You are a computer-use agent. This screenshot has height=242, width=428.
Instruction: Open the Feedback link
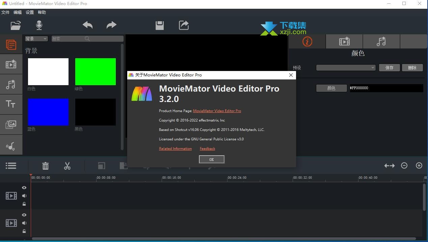click(x=207, y=148)
